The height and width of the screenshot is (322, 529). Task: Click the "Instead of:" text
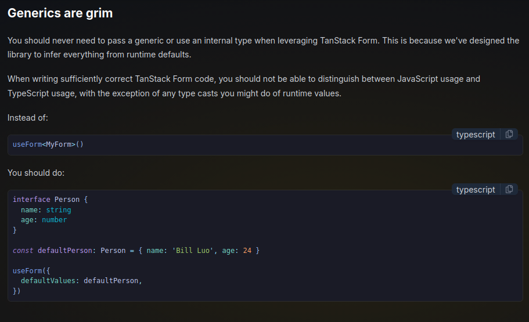point(28,118)
